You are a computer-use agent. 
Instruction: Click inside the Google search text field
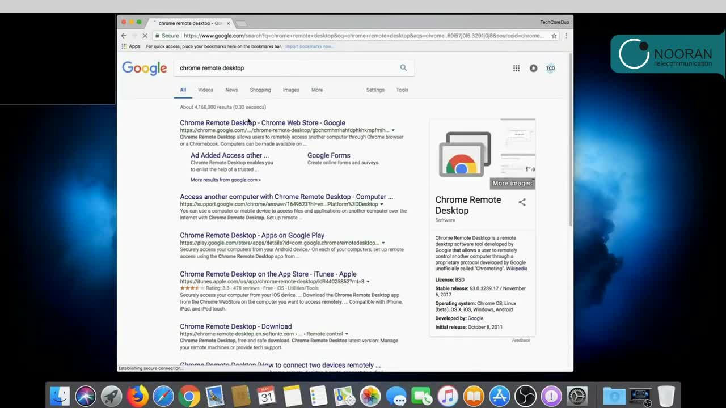284,68
